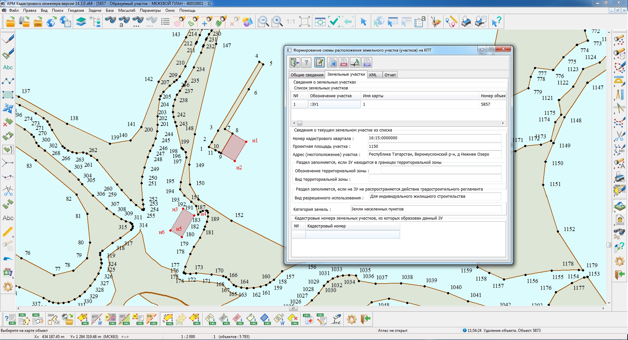Toggle the edit form notepad button in dialog
The image size is (628, 340).
pyautogui.click(x=319, y=62)
